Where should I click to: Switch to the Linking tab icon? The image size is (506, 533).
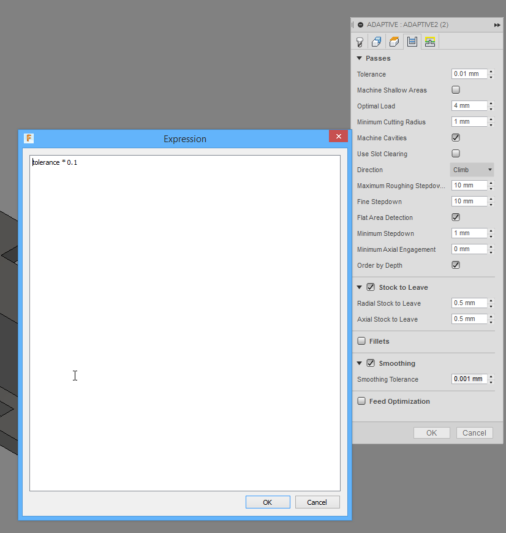(429, 42)
